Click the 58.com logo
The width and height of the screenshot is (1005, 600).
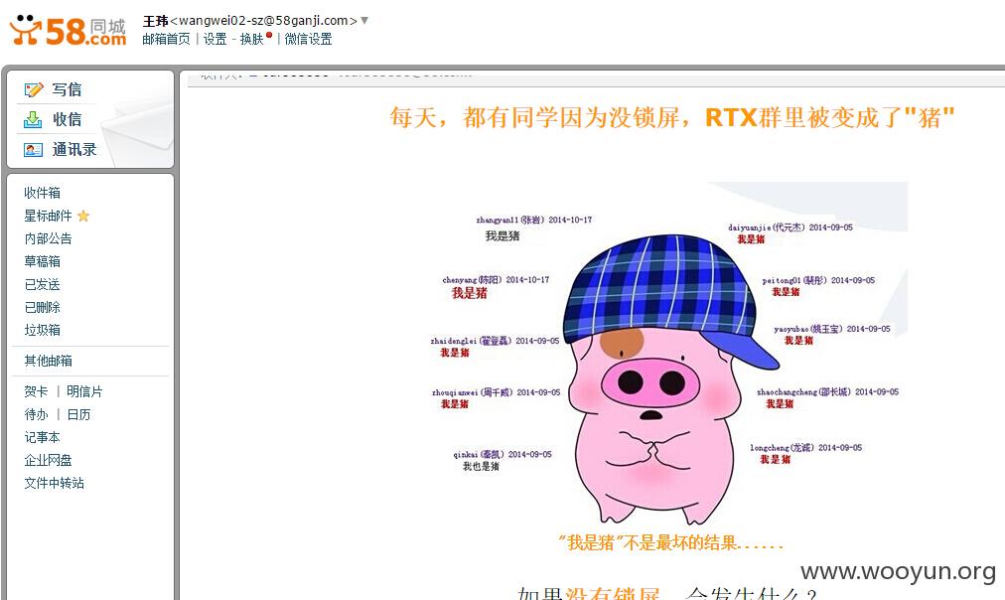pos(68,31)
